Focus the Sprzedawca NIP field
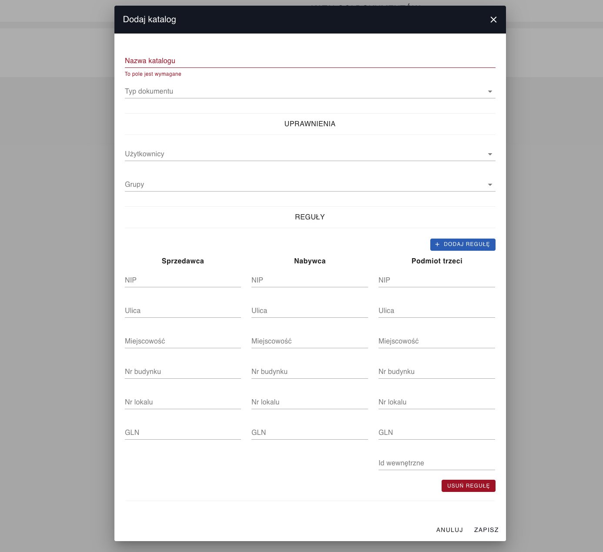This screenshot has height=552, width=603. pos(183,280)
